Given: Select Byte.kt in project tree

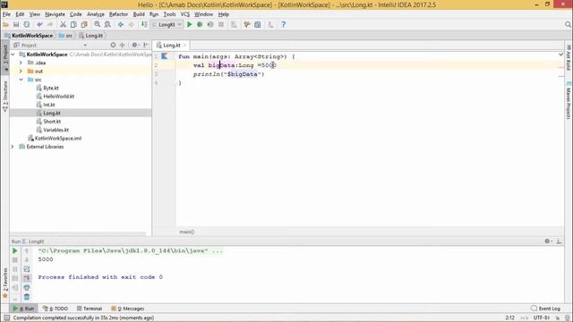Looking at the screenshot, I should pos(51,88).
